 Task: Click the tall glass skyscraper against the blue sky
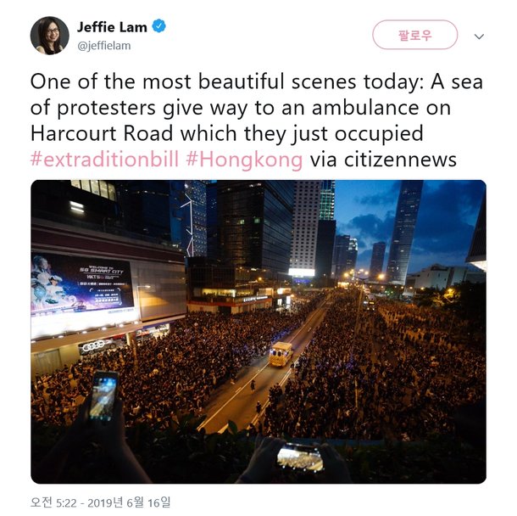[403, 232]
